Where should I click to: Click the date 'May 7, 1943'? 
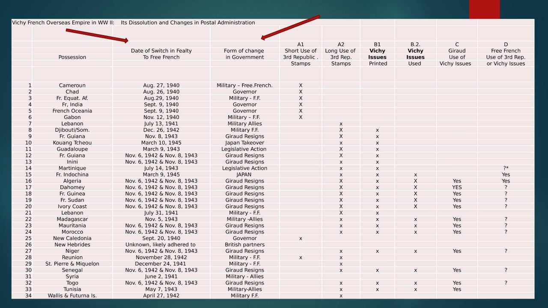161,290
